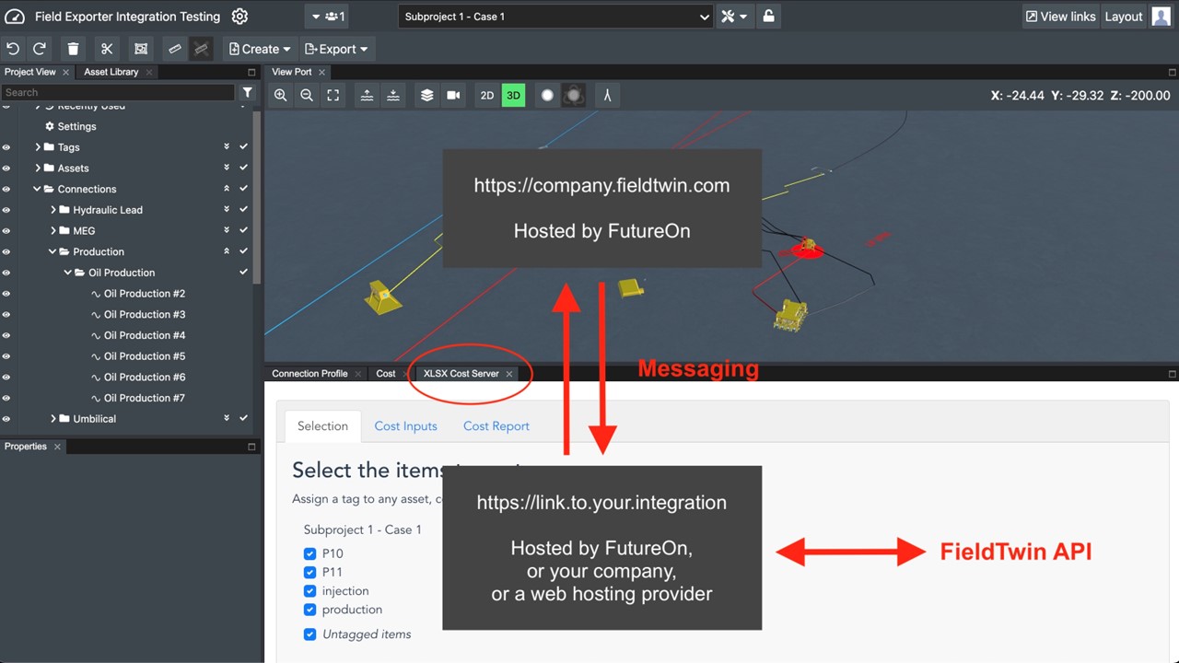Viewport: 1179px width, 663px height.
Task: Open the layers stack icon
Action: (427, 95)
